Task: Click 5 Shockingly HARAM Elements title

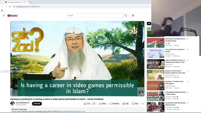Action: [175, 93]
